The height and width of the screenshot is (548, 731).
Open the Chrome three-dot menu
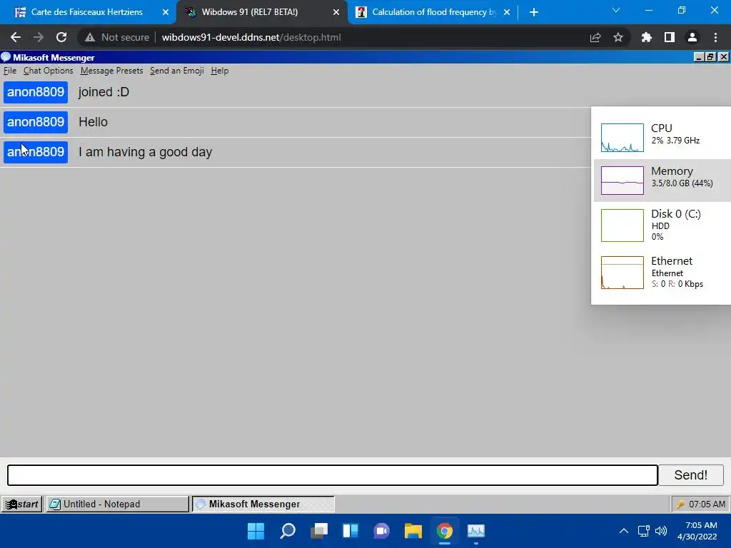coord(715,37)
